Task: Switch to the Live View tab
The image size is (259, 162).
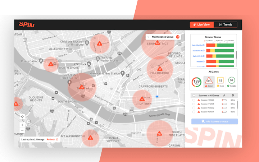Action: (201, 25)
